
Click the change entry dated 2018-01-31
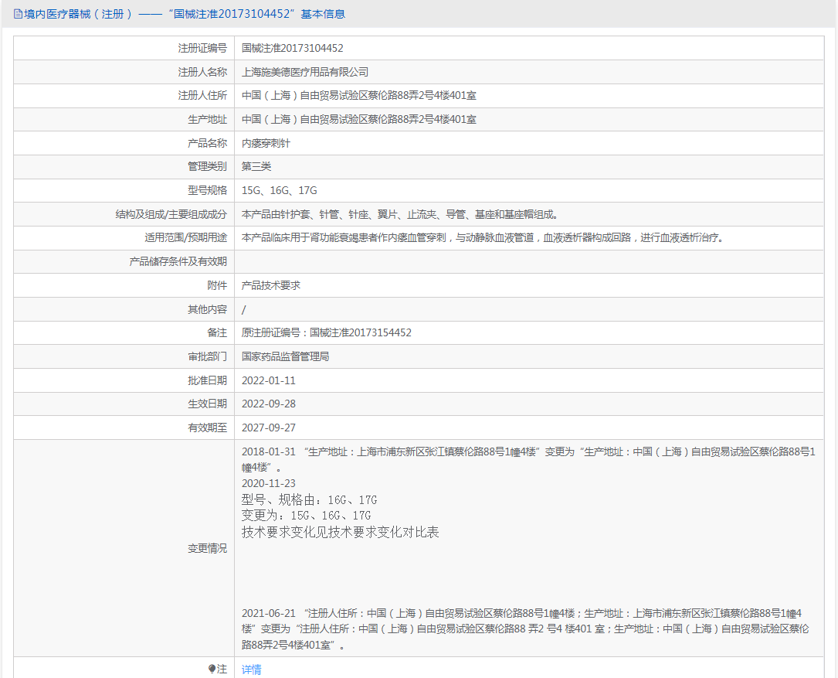pyautogui.click(x=528, y=460)
